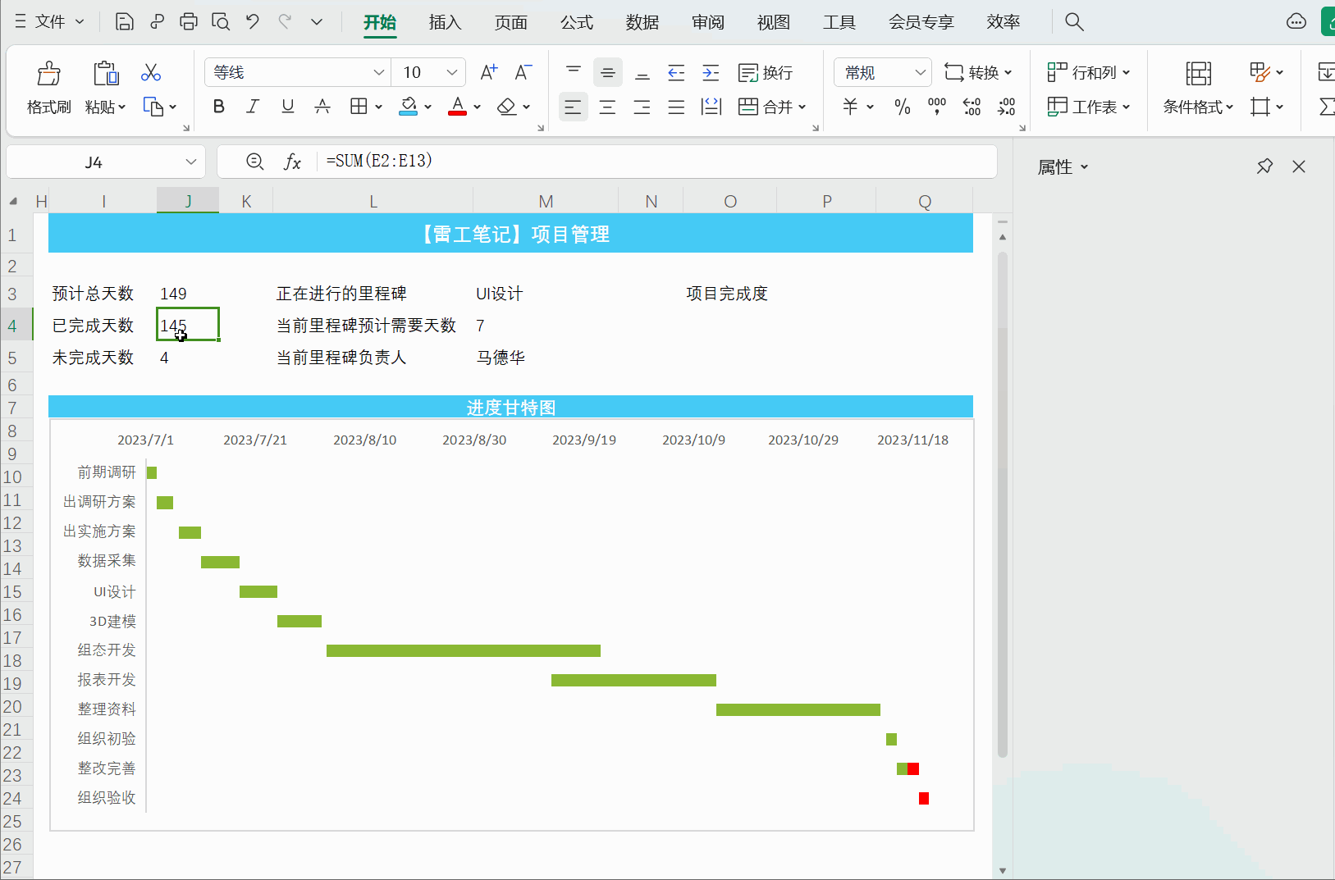This screenshot has height=880, width=1335.
Task: Click the Print Preview icon
Action: [x=221, y=22]
